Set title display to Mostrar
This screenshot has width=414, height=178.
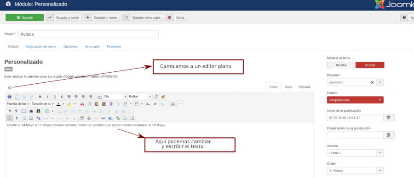click(x=341, y=65)
